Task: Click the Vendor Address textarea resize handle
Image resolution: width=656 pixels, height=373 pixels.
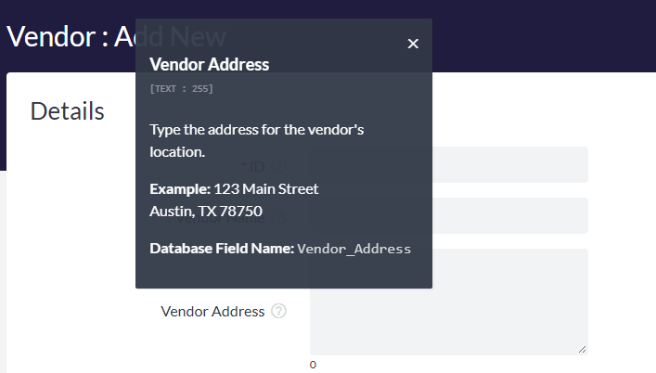Action: 583,349
